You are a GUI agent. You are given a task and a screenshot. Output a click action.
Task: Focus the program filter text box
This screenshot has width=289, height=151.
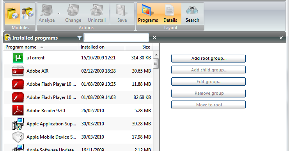pos(116,38)
